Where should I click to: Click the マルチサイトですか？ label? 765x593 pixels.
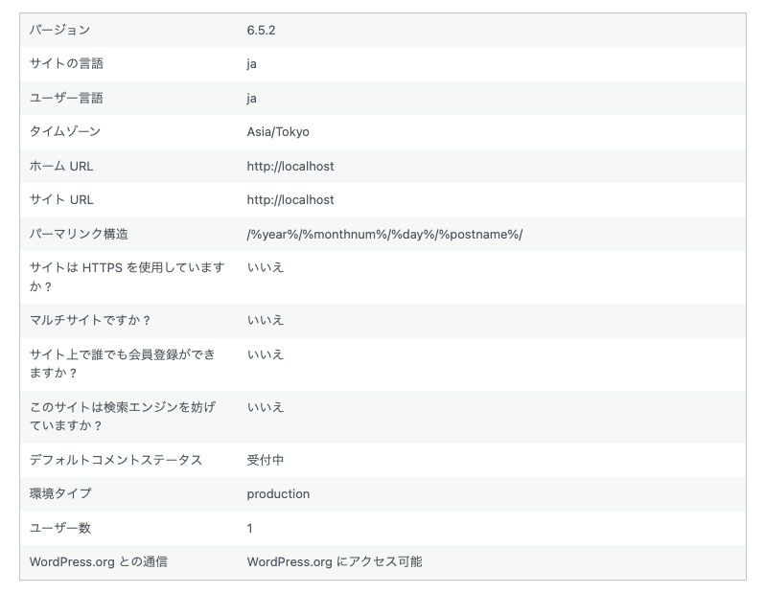pyautogui.click(x=90, y=320)
